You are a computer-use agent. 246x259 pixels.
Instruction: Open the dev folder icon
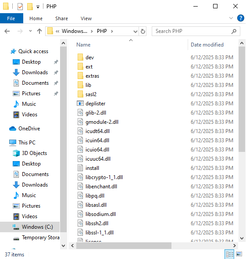(x=80, y=58)
